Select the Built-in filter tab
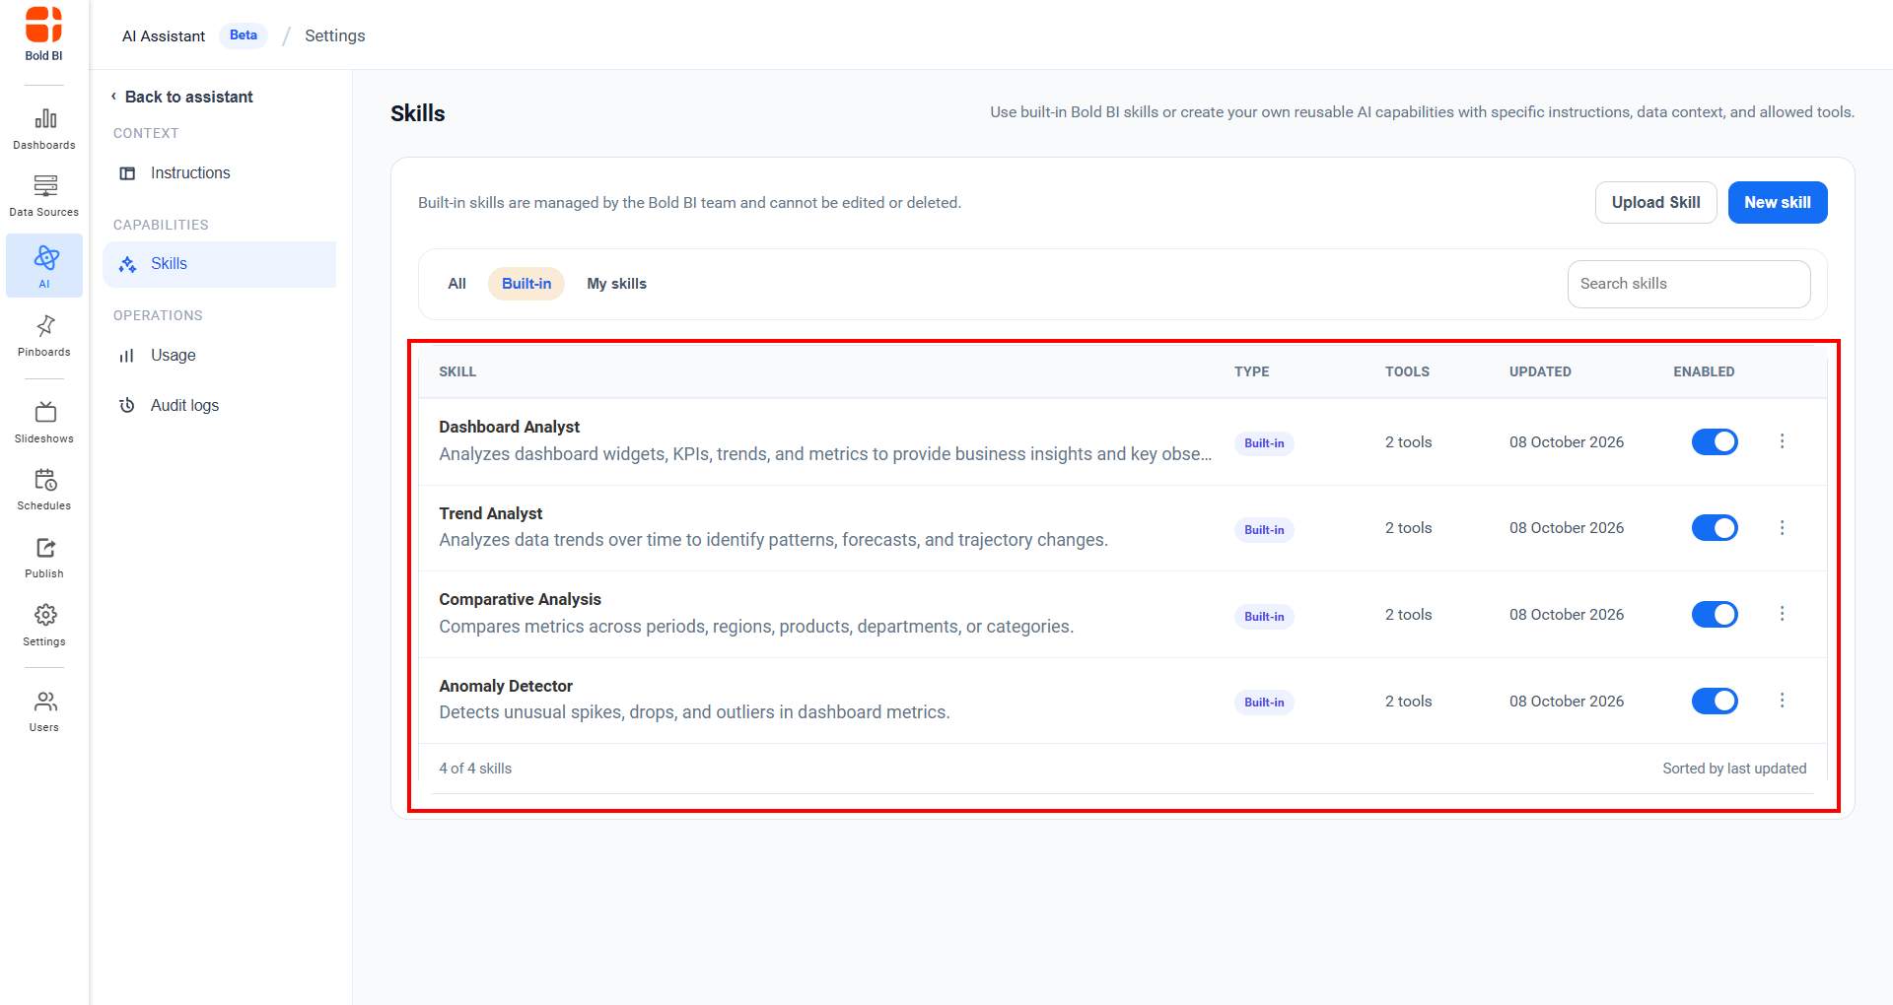Viewport: 1893px width, 1005px height. pyautogui.click(x=526, y=284)
